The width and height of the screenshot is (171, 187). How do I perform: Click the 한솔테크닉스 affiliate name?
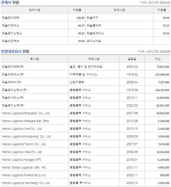[95, 33]
